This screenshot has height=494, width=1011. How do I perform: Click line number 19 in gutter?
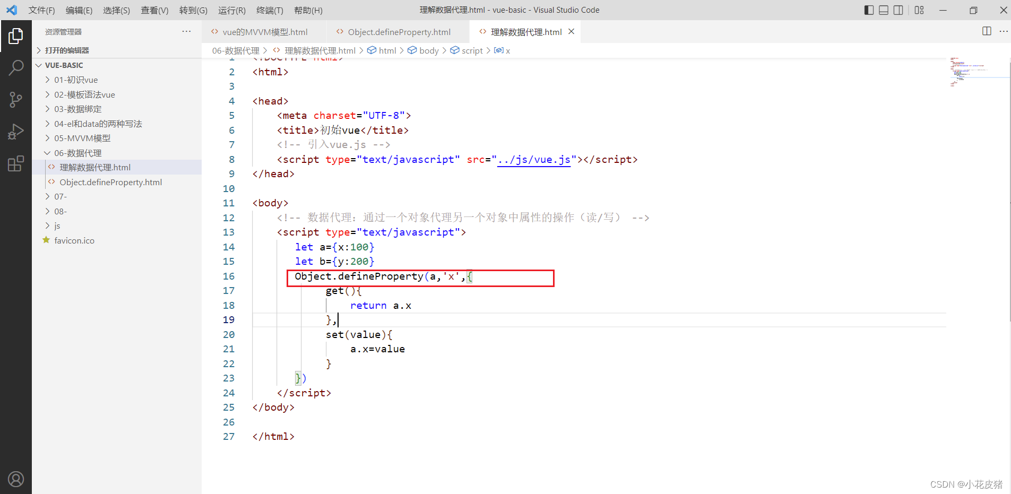[229, 319]
